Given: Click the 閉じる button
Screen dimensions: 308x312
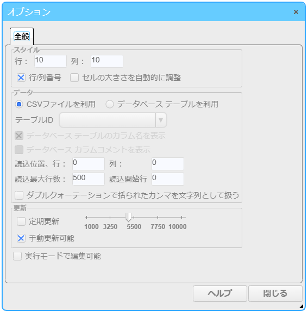Looking at the screenshot, I should pyautogui.click(x=275, y=294).
